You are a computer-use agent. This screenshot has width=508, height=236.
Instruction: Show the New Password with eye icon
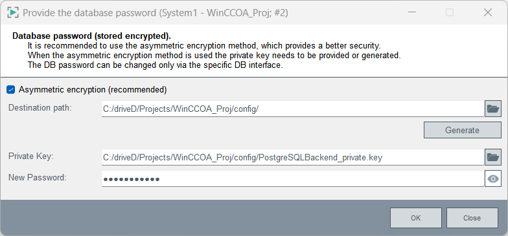(492, 178)
